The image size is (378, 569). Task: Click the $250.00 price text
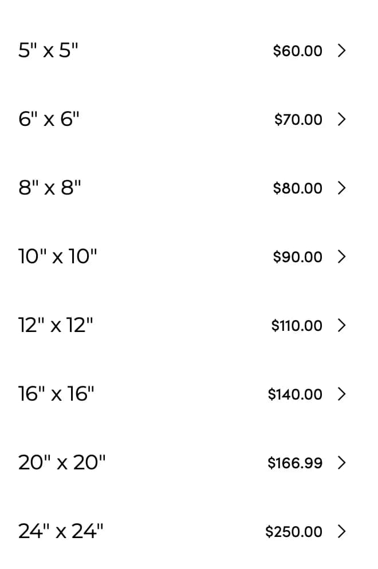[x=294, y=532]
